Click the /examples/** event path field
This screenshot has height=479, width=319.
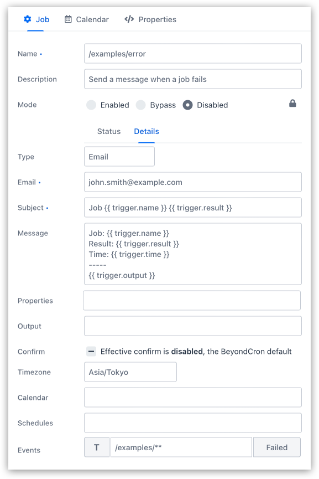pos(181,447)
